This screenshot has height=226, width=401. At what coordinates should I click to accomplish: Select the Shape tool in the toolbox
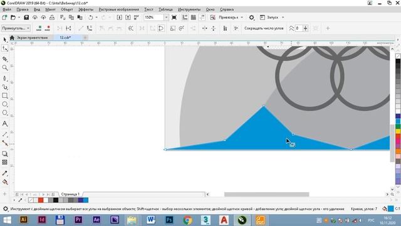[4, 48]
